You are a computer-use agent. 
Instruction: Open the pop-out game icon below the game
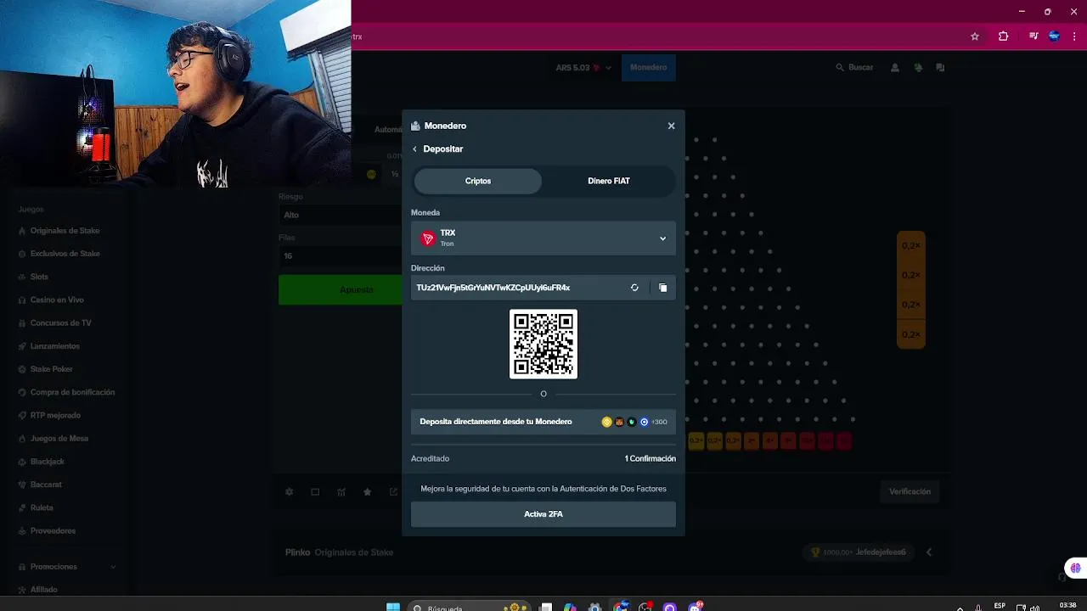tap(393, 492)
